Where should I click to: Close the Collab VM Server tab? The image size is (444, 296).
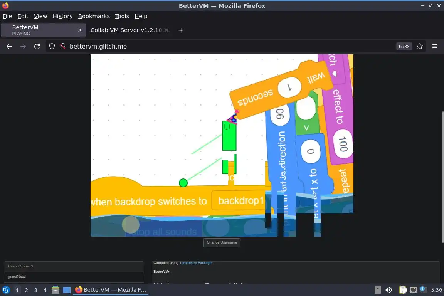166,30
